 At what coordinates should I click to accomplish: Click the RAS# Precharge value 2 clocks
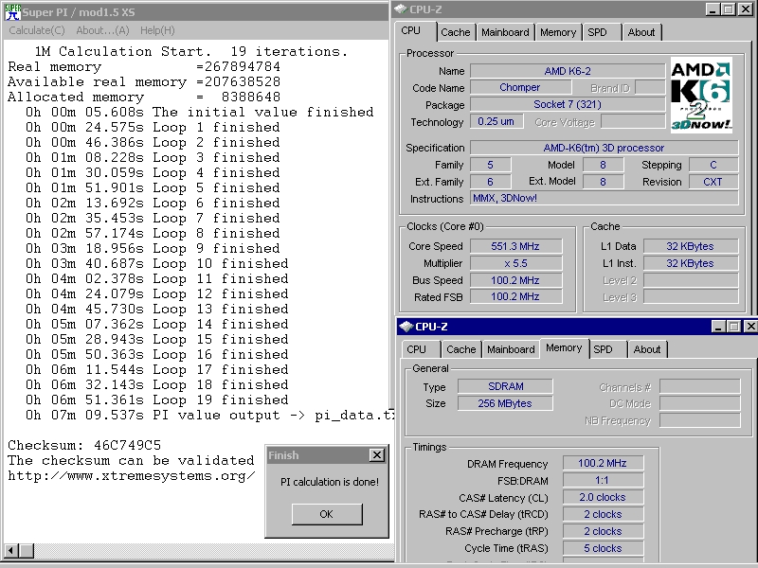pos(603,531)
